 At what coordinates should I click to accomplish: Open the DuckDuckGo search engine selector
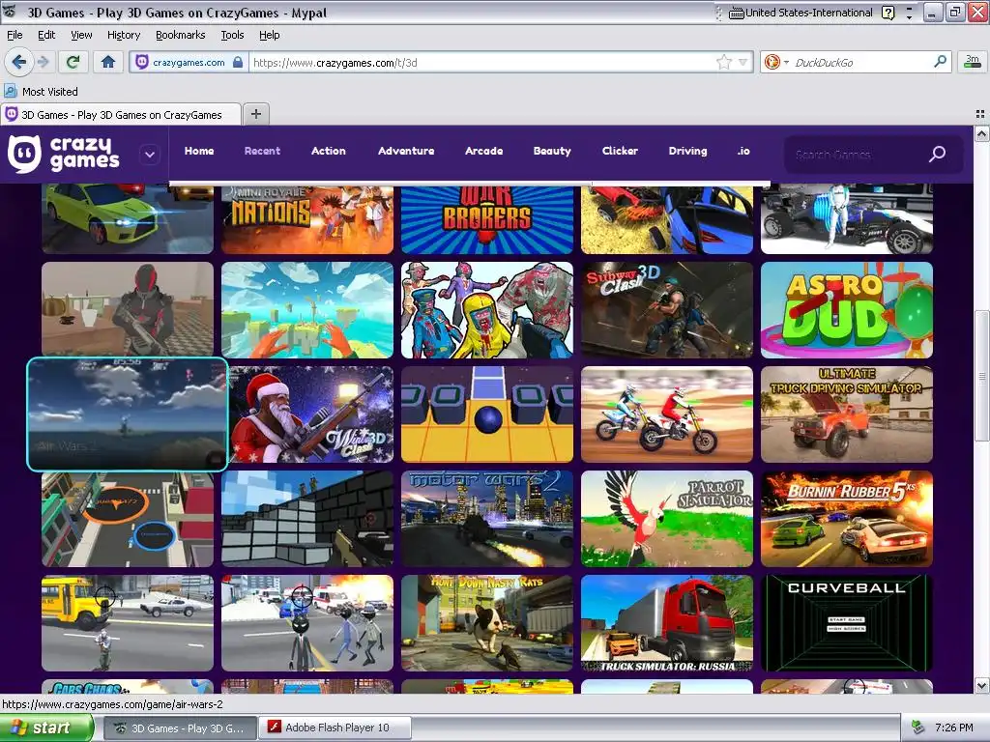pyautogui.click(x=775, y=62)
